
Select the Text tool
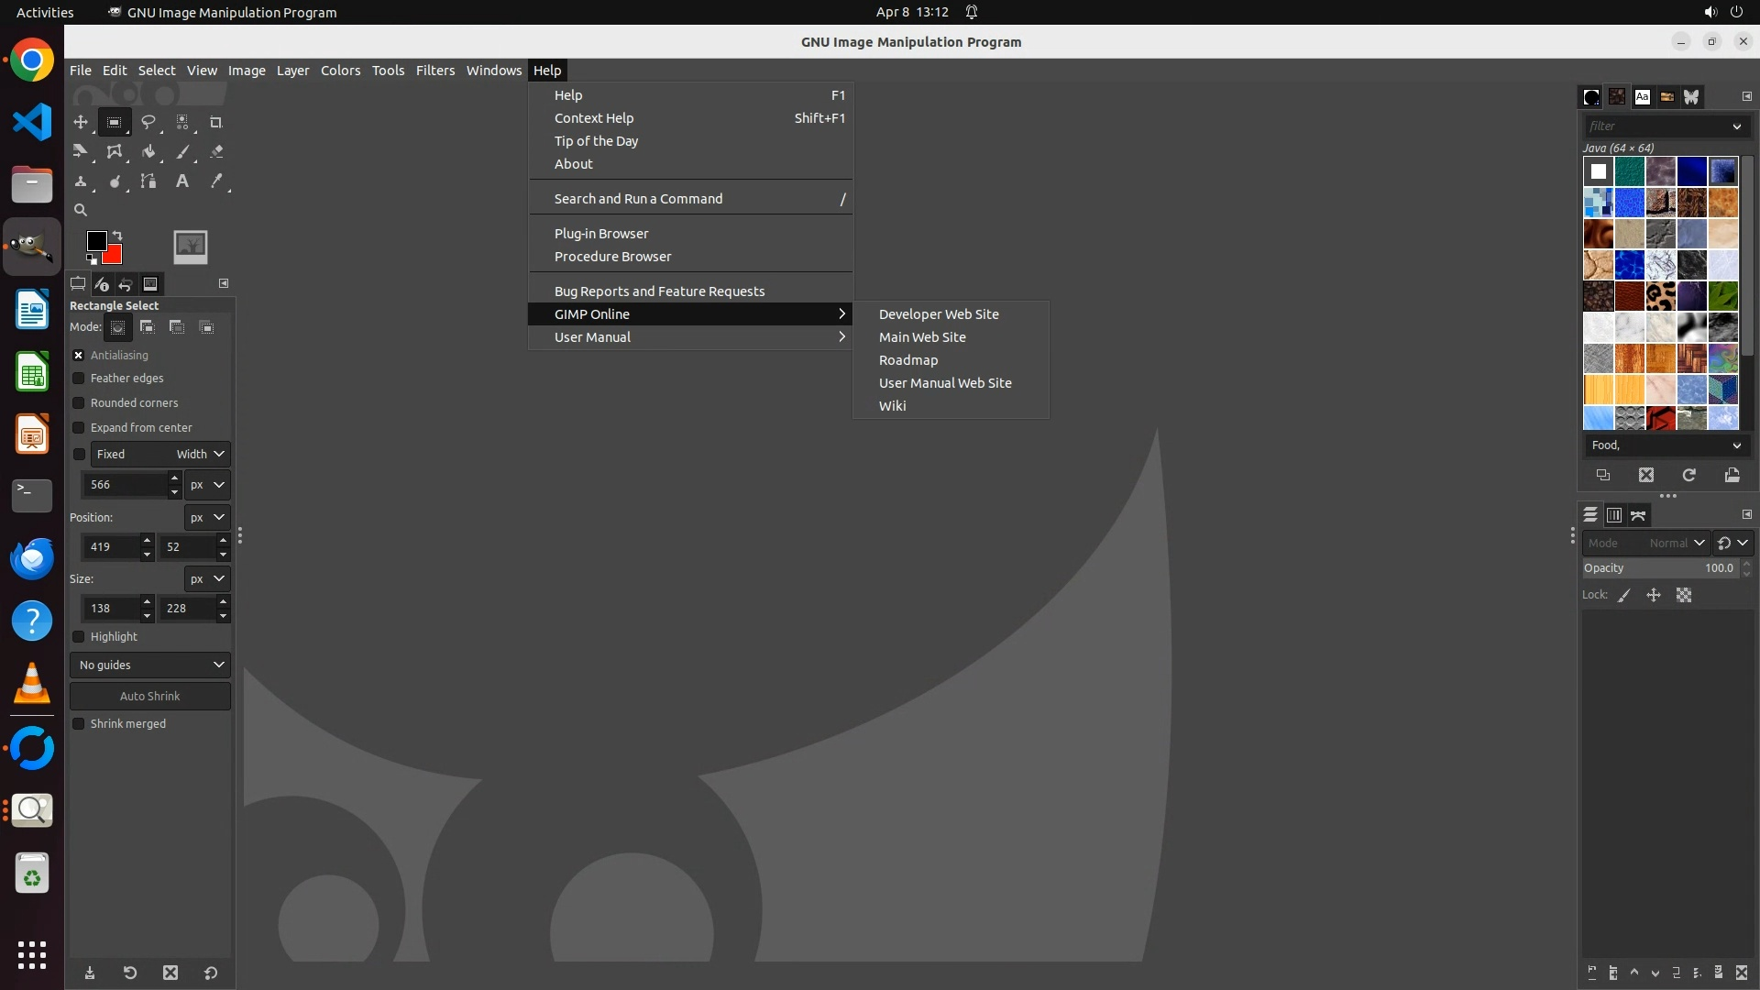tap(182, 181)
